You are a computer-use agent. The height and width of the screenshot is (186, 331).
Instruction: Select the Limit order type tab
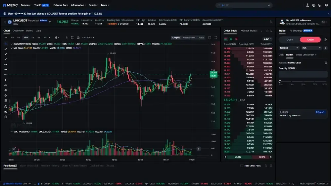point(281,55)
